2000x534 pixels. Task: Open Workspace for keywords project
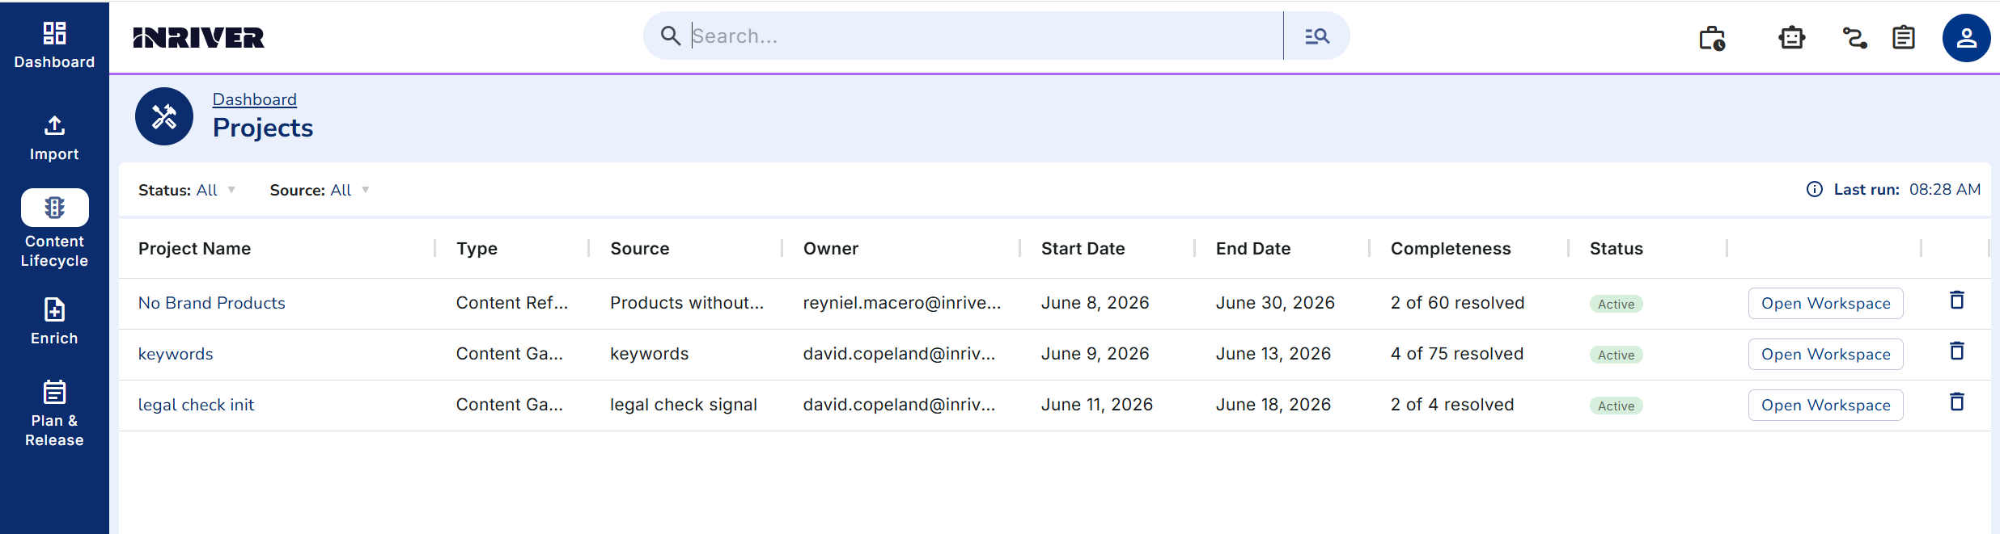click(x=1825, y=354)
